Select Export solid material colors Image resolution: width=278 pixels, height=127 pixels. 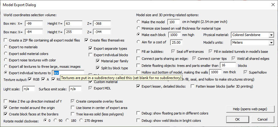tap(6, 53)
